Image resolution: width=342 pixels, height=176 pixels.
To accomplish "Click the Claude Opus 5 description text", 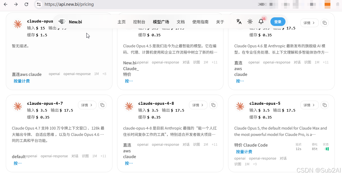I will (281, 131).
